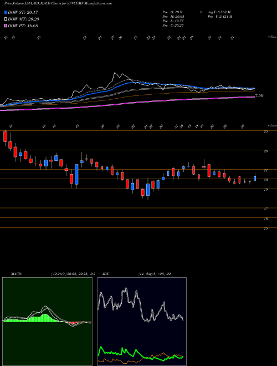The image size is (277, 366).
Task: Click the 21 price axis label
Action: coord(265,170)
